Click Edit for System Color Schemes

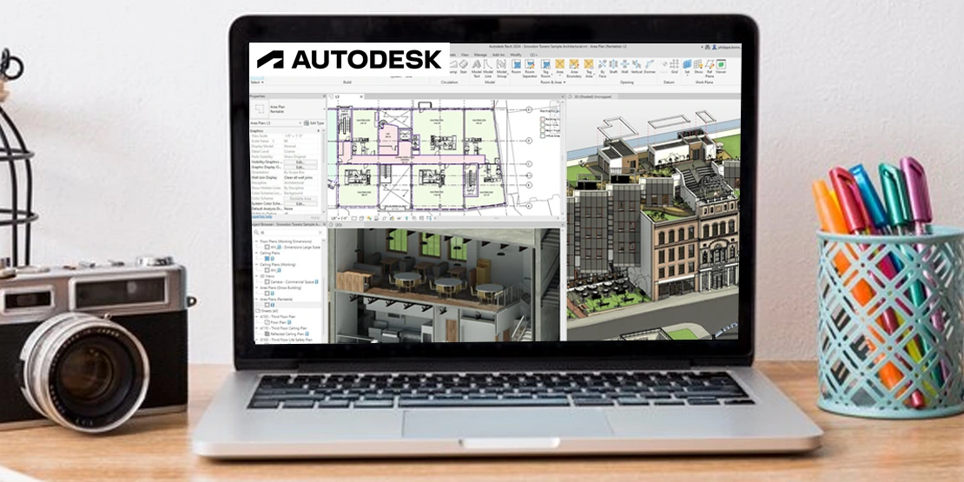pos(300,203)
